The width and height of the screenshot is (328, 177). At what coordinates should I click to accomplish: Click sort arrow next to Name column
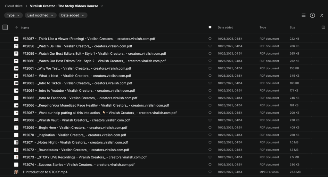(x=17, y=27)
